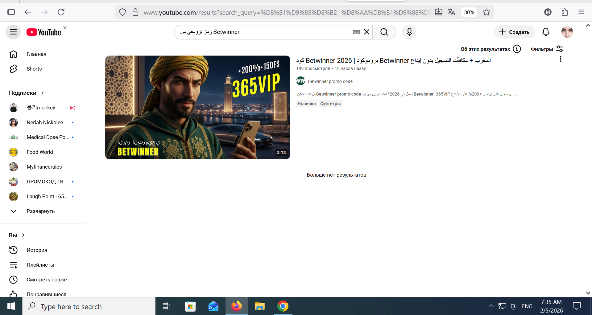
Task: Switch to Google Chrome on taskbar
Action: coord(283,306)
